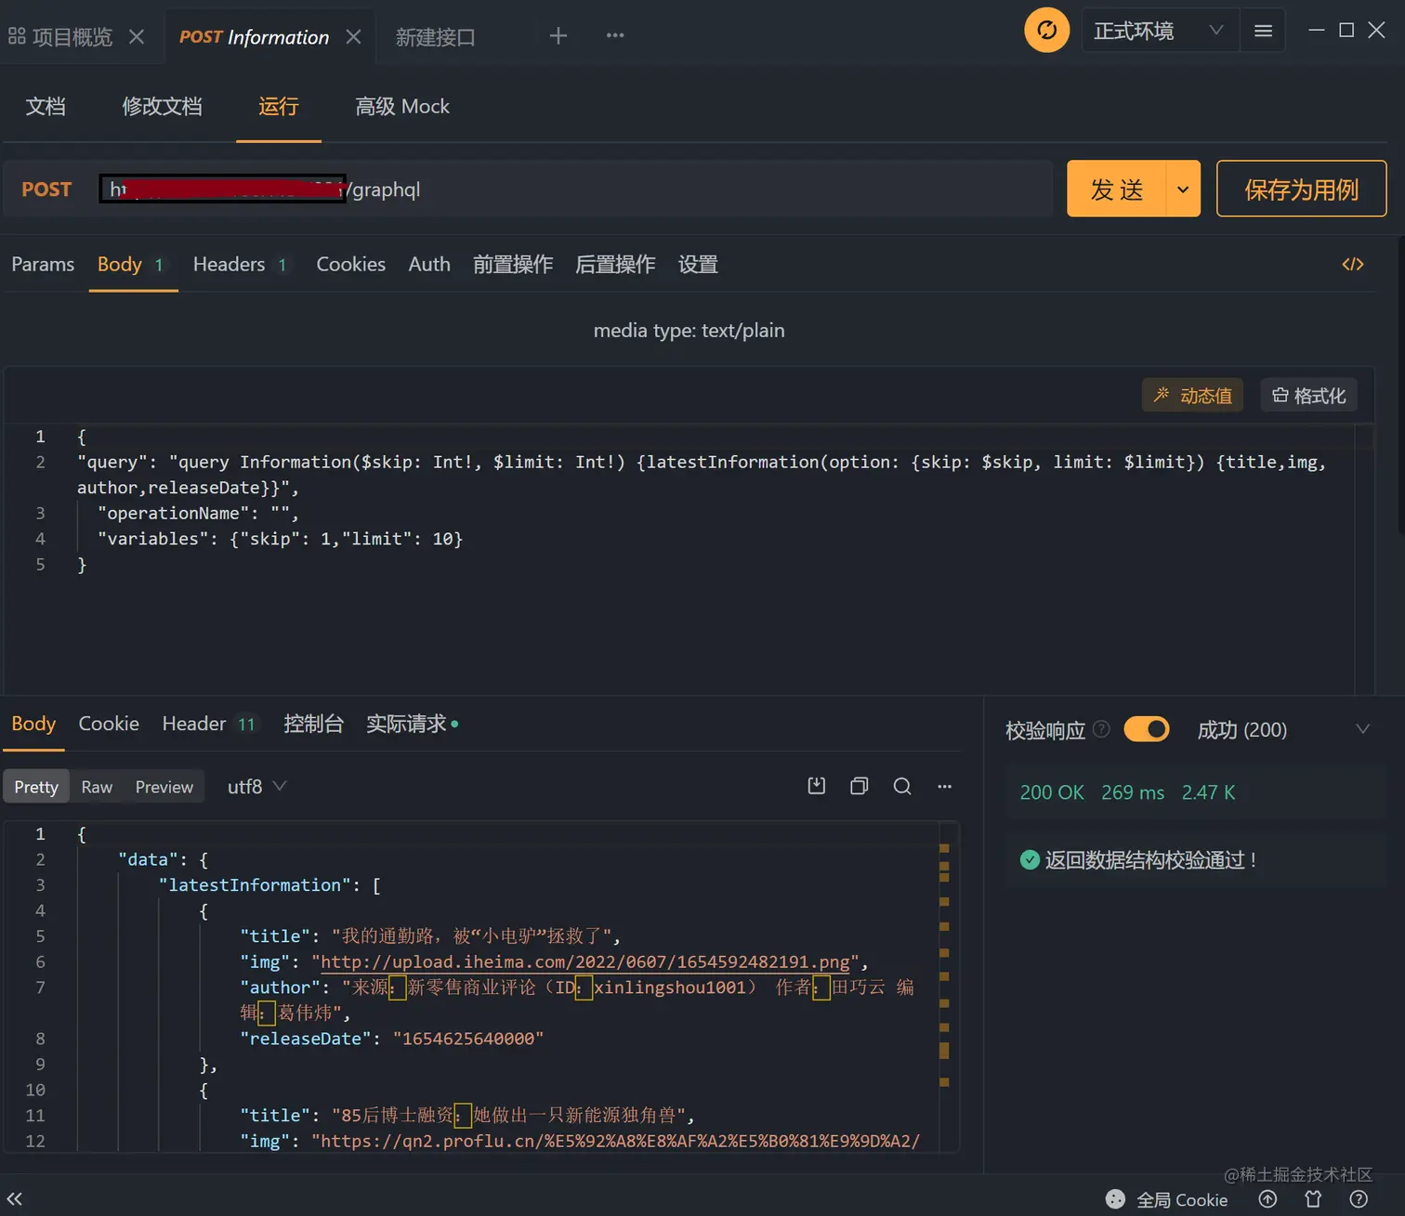Open the response Header tab
This screenshot has height=1216, width=1405.
point(209,724)
